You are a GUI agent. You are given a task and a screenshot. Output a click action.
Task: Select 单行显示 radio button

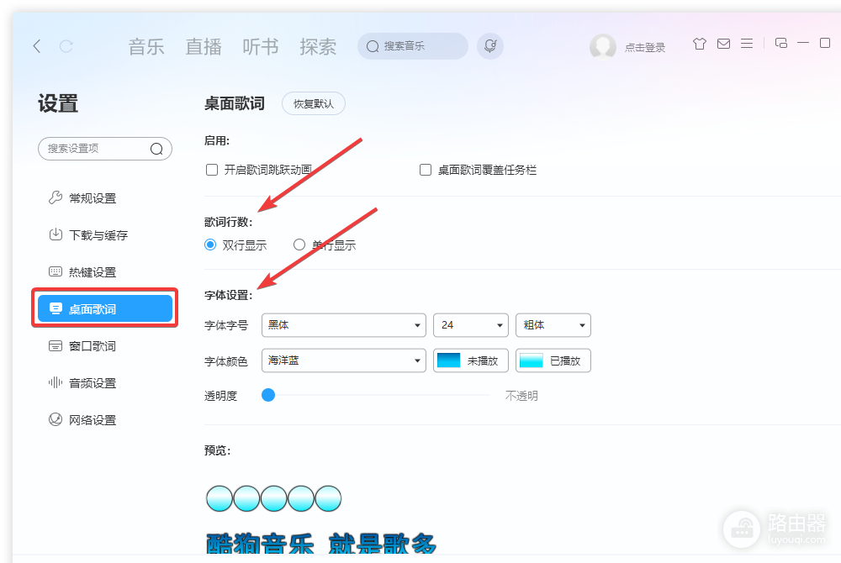tap(299, 245)
